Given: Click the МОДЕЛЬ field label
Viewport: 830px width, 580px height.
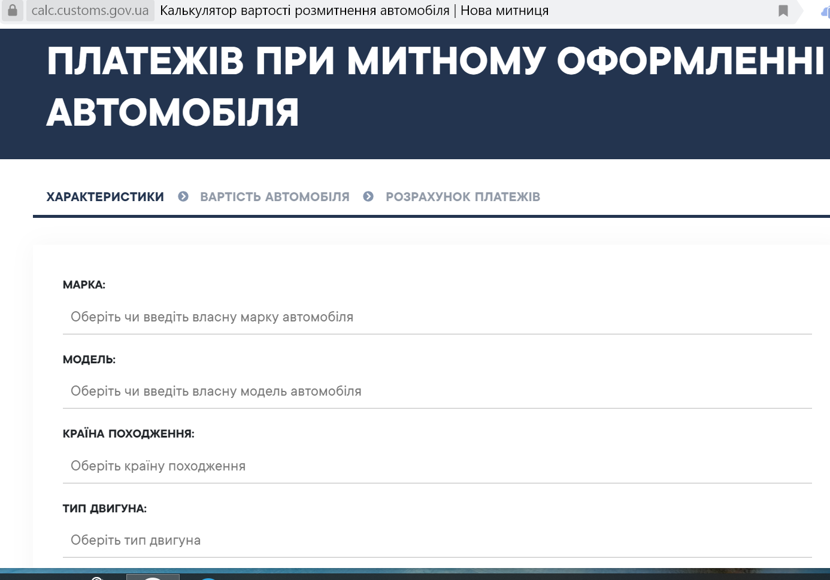Looking at the screenshot, I should coord(89,360).
